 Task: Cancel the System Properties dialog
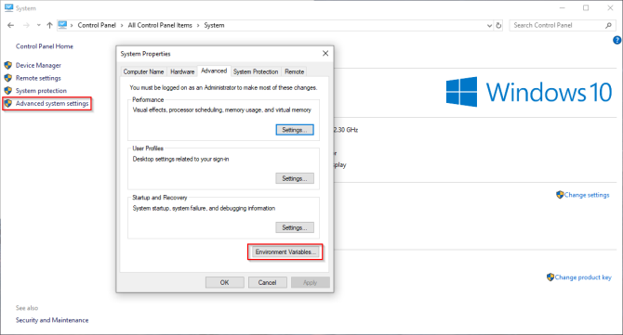point(268,282)
